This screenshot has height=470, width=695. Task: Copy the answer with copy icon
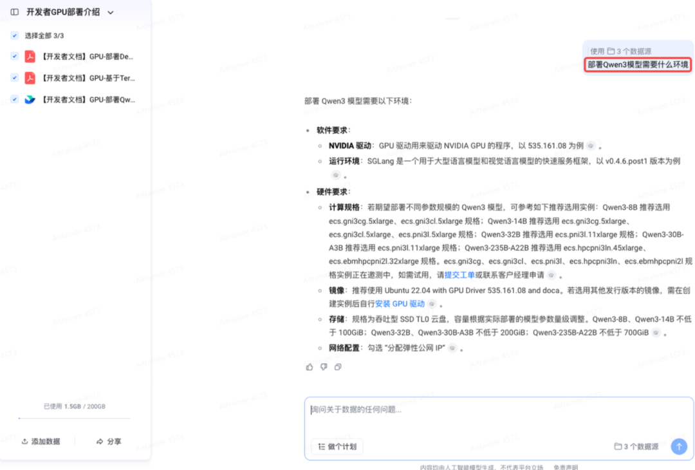point(338,367)
